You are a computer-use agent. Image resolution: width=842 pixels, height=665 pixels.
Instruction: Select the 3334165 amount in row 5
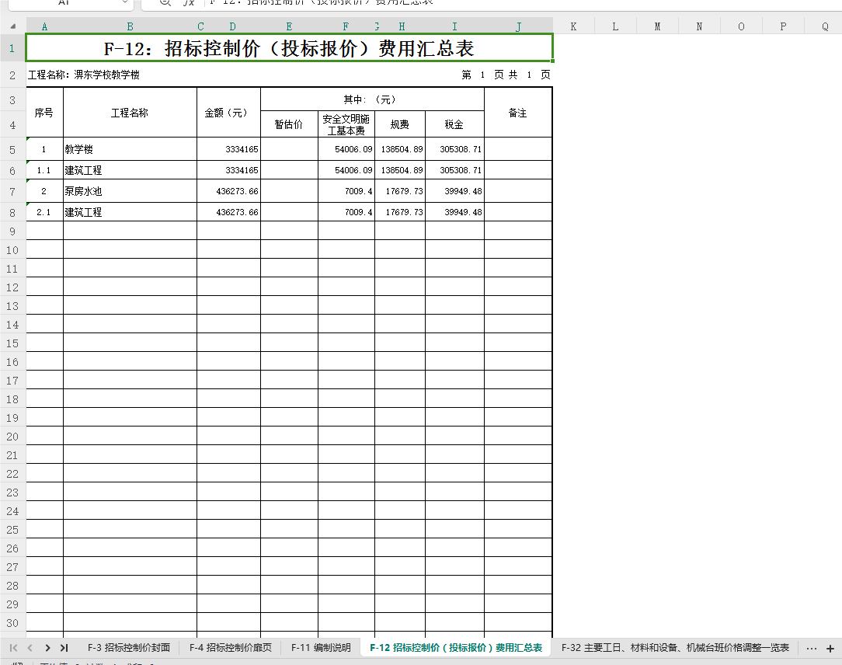click(229, 149)
